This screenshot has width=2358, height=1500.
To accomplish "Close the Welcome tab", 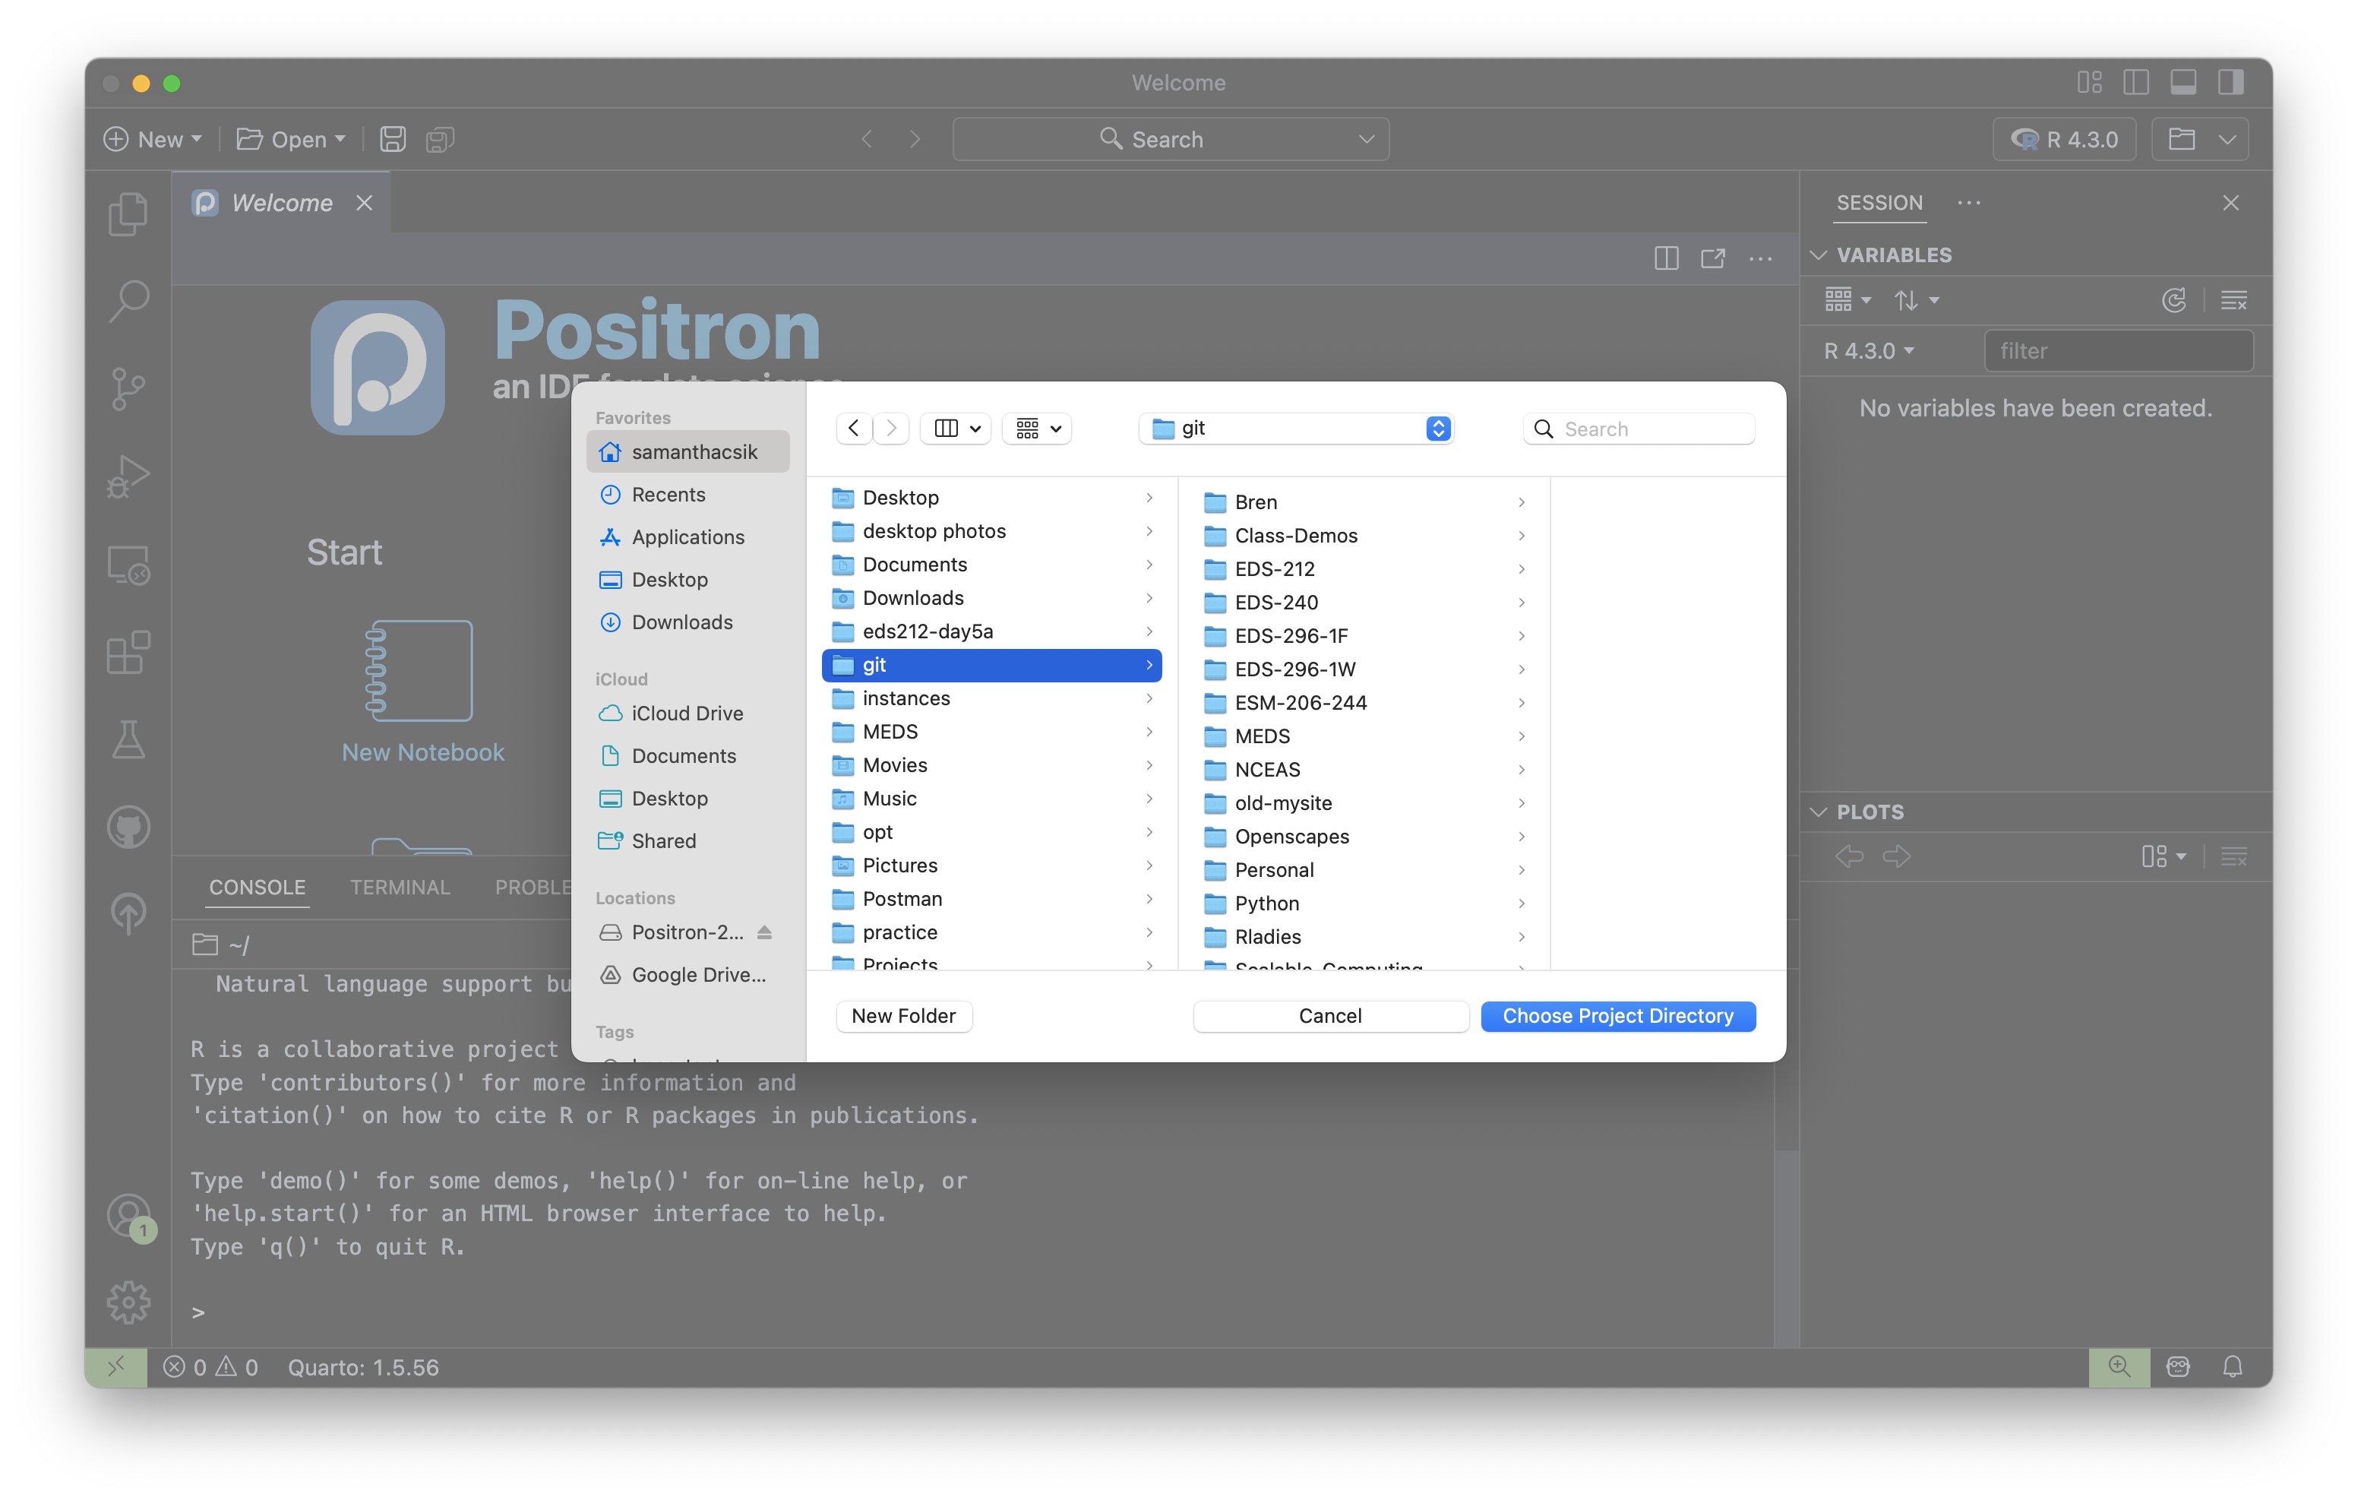I will coord(365,202).
